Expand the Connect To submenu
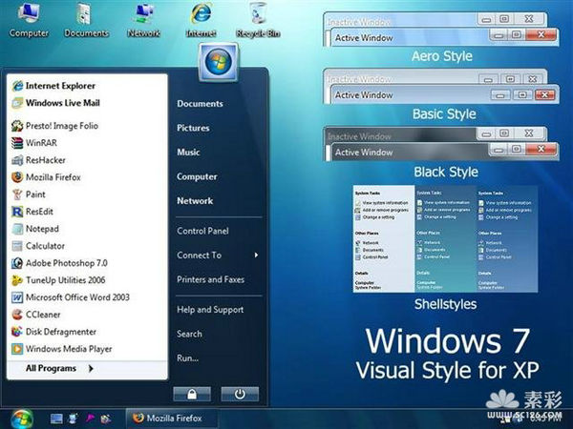The image size is (573, 429). pos(218,255)
